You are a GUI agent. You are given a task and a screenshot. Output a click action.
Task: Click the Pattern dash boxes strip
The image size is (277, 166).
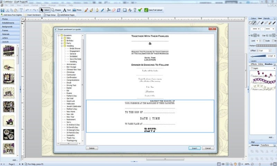[x=266, y=46]
